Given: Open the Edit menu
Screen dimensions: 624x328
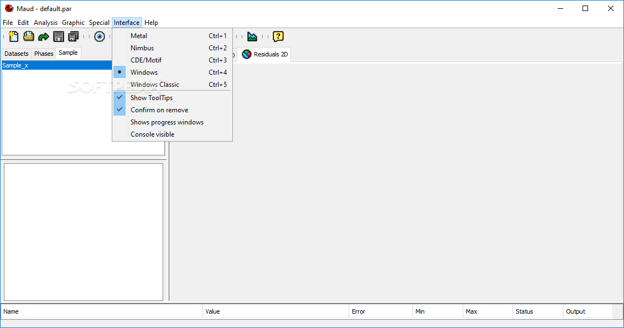Looking at the screenshot, I should pyautogui.click(x=23, y=23).
